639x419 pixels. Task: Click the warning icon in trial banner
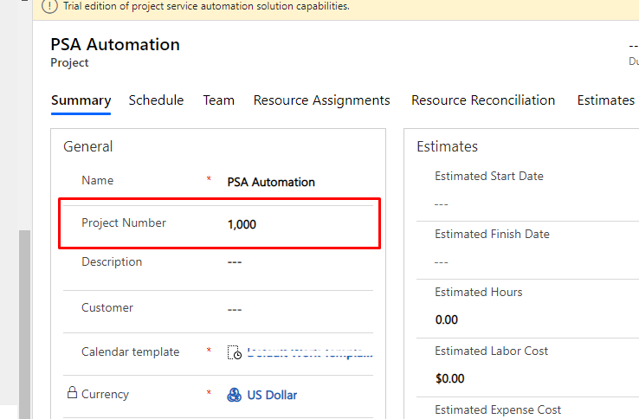click(50, 6)
